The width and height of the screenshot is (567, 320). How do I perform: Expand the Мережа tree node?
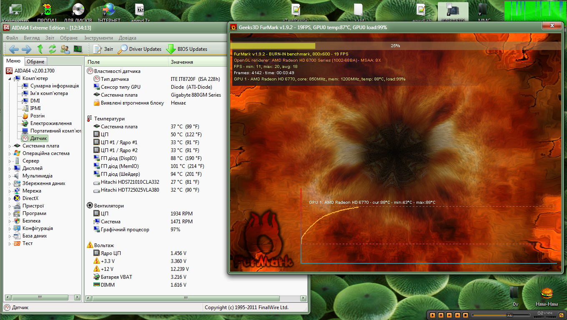tap(10, 191)
